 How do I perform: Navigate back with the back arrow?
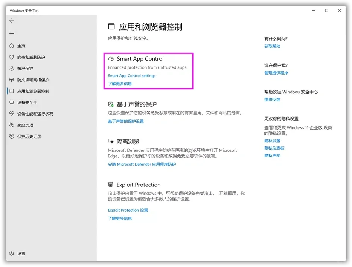(x=11, y=21)
